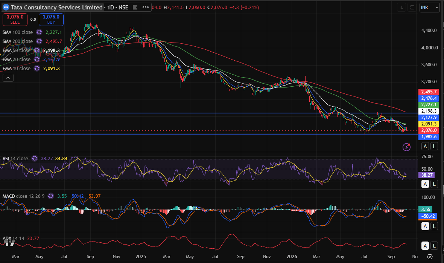The image size is (444, 263).
Task: Toggle auto scale A in ADX pane
Action: click(425, 246)
